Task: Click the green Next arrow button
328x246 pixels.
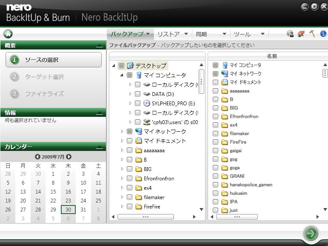Action: pos(311,233)
